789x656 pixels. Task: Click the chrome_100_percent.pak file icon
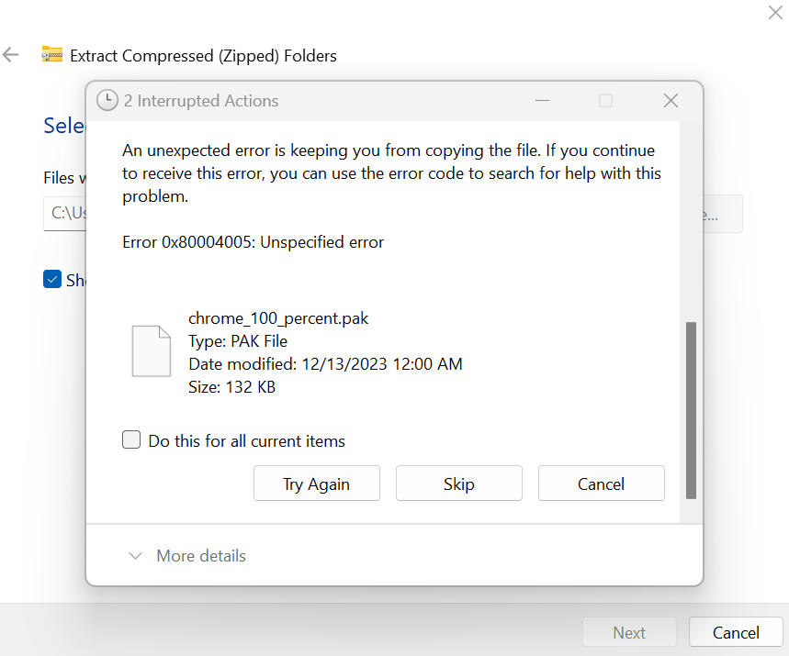(x=151, y=350)
